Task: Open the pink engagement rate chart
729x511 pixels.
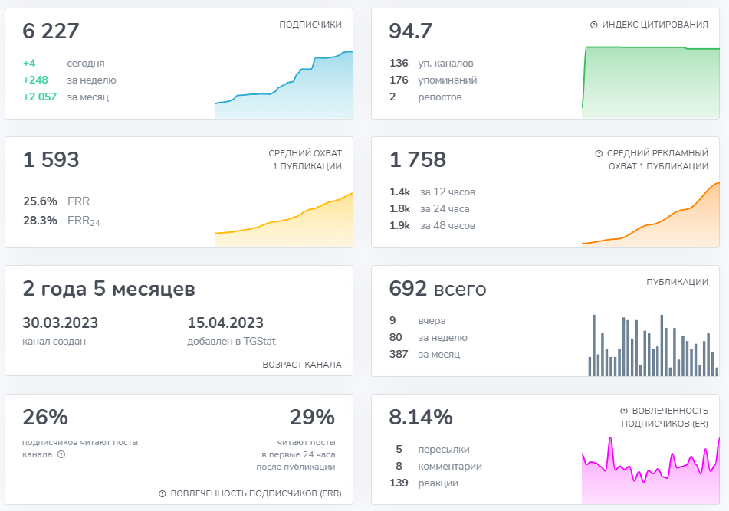Action: [651, 470]
